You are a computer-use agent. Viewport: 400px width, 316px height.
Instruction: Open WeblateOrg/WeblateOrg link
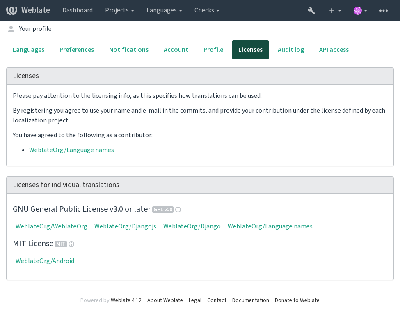(x=51, y=226)
